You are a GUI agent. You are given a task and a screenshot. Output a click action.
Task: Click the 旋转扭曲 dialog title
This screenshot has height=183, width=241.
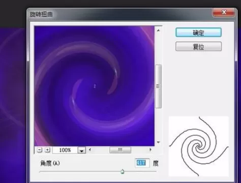41,14
